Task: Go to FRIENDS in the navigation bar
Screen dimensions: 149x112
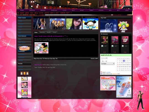Action: click(x=43, y=10)
